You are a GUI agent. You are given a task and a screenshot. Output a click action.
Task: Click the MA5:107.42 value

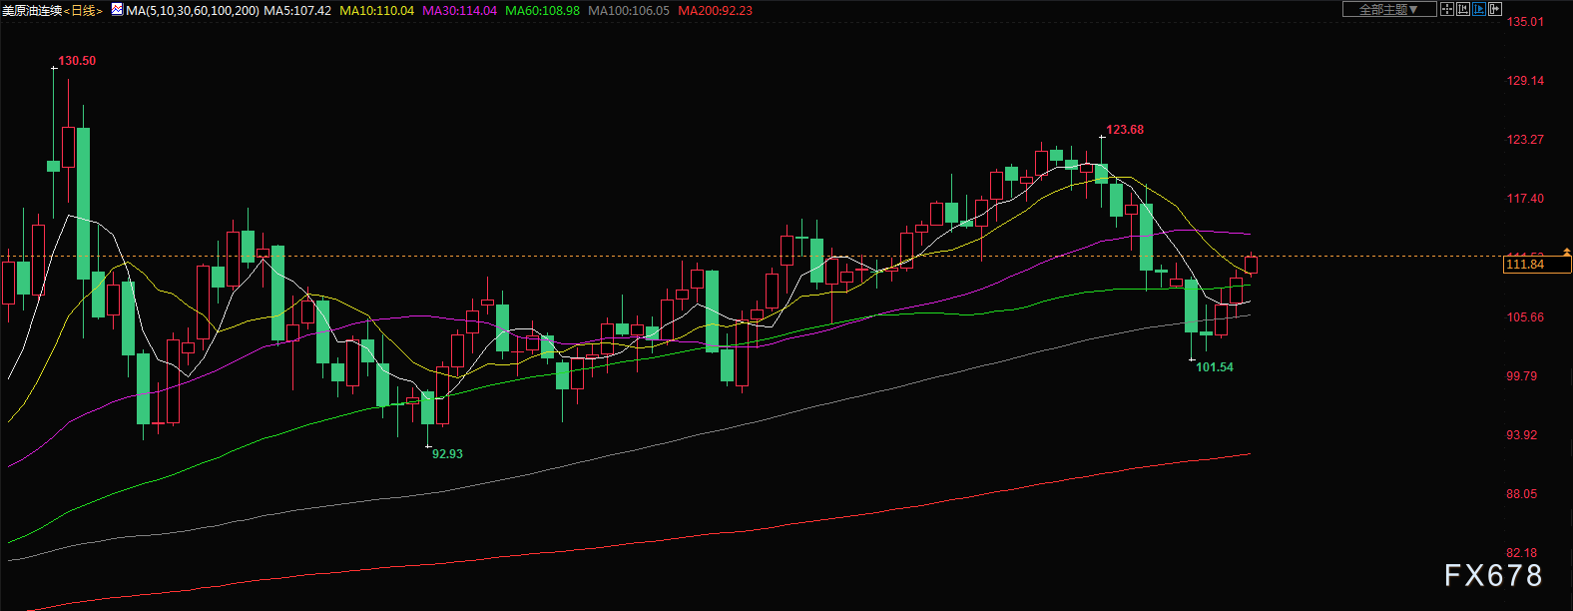click(297, 10)
